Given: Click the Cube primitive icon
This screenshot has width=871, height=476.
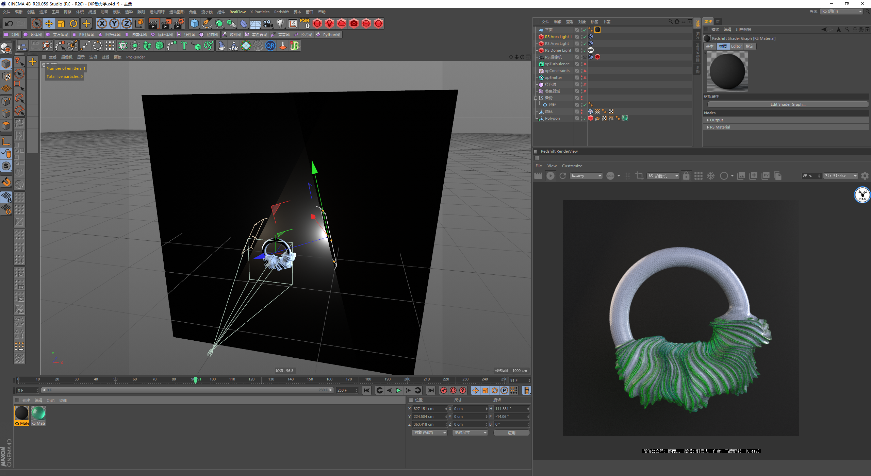Looking at the screenshot, I should [x=194, y=23].
